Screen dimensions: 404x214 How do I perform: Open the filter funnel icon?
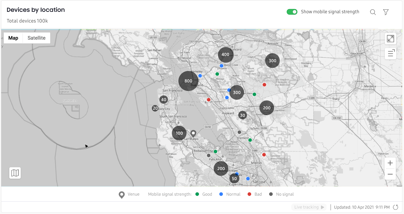click(386, 12)
